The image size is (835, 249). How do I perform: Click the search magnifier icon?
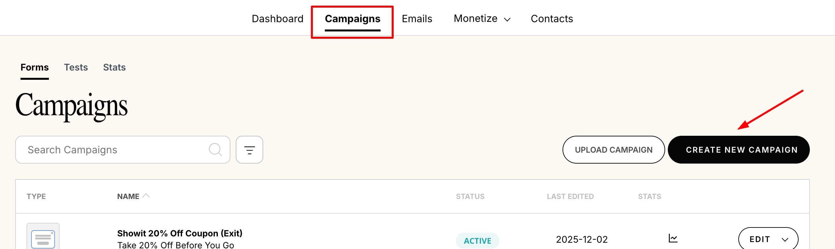pos(215,150)
